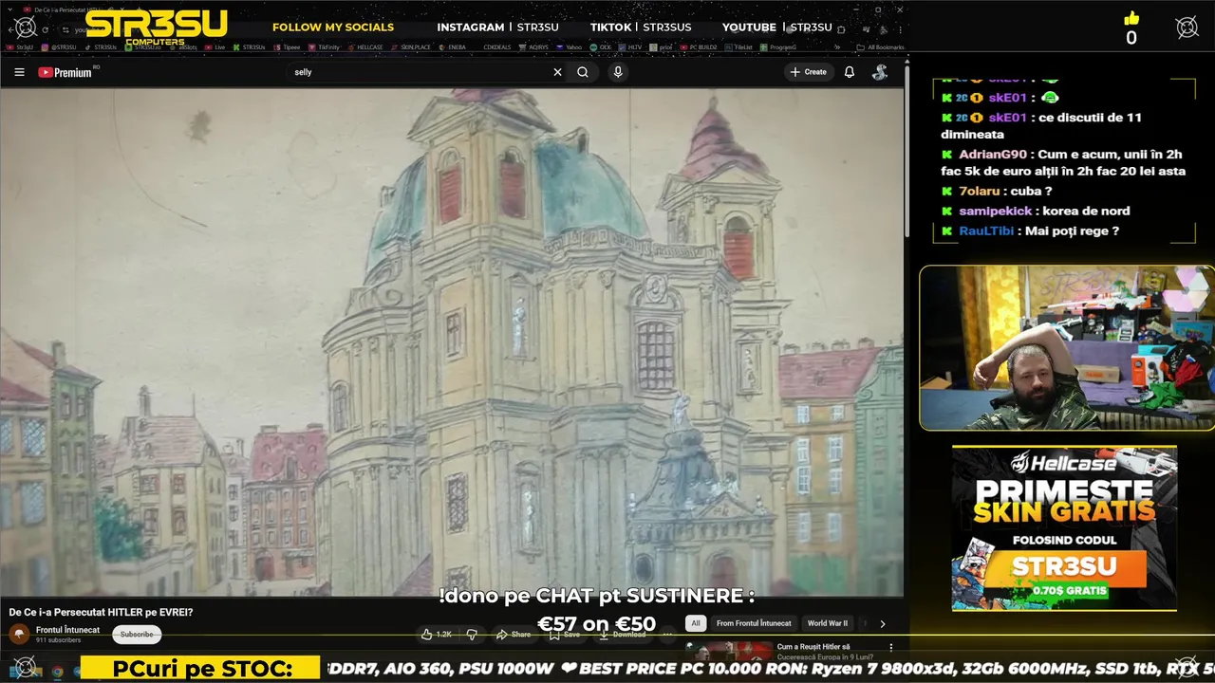Dislike the video with thumbs-down
Screen dimensions: 1215x683
(x=472, y=635)
